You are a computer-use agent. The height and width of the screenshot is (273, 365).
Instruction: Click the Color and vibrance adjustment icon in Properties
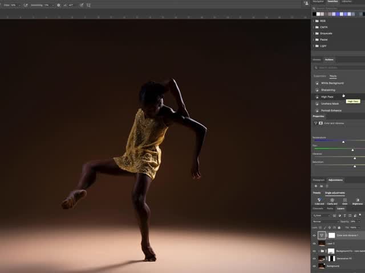pyautogui.click(x=315, y=123)
